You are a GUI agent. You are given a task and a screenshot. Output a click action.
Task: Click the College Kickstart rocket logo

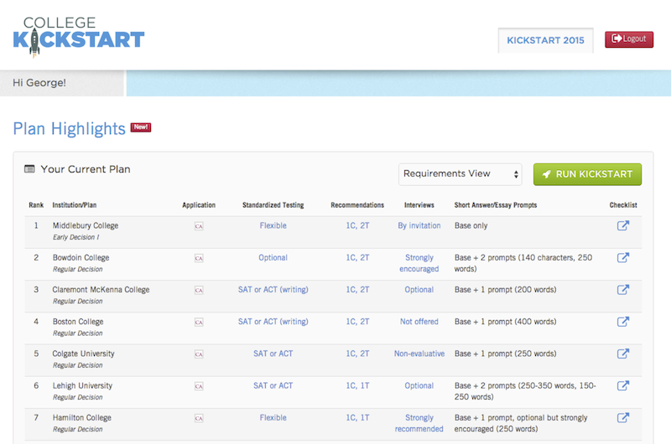pos(79,36)
